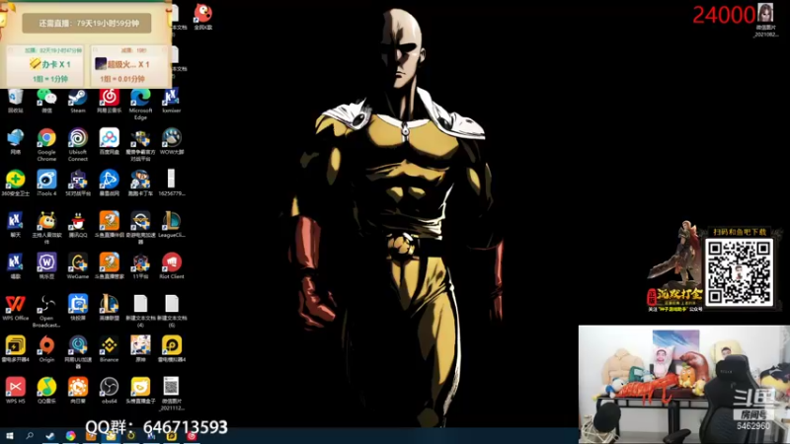Launch the 奇游电竞加速器 shortcut
This screenshot has height=444, width=790.
[x=140, y=228]
